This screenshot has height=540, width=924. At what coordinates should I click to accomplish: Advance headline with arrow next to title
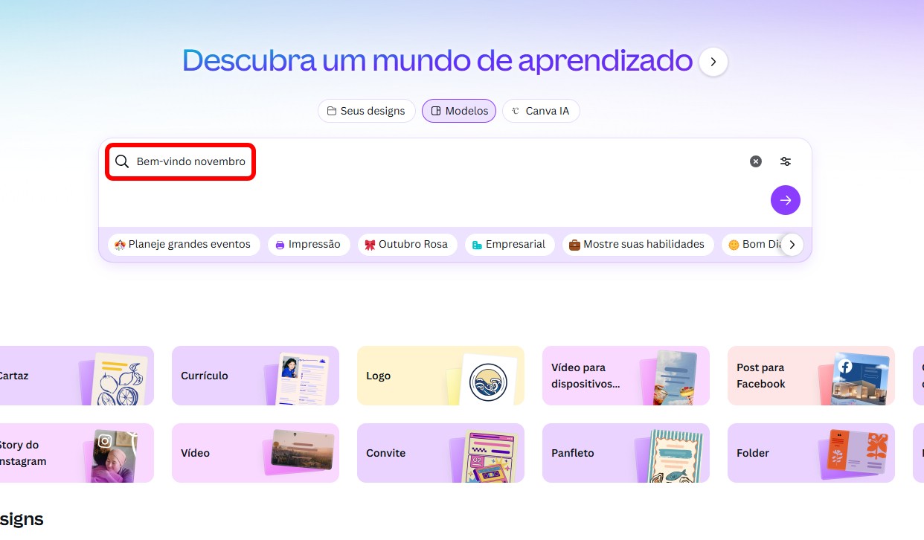tap(713, 62)
